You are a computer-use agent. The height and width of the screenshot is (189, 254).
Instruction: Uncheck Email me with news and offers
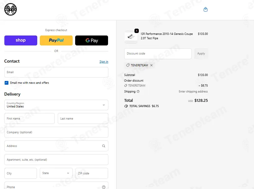coord(7,83)
